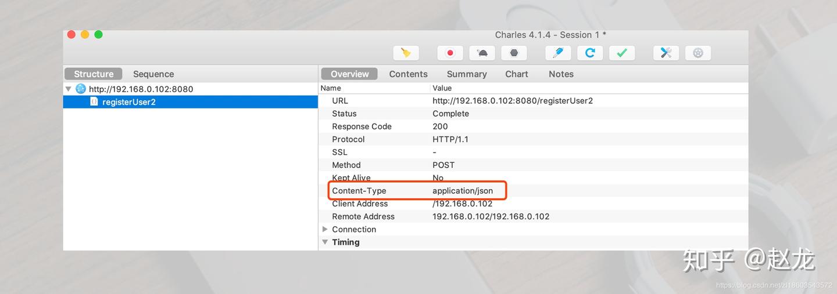Switch to the Chart tab

[x=517, y=74]
